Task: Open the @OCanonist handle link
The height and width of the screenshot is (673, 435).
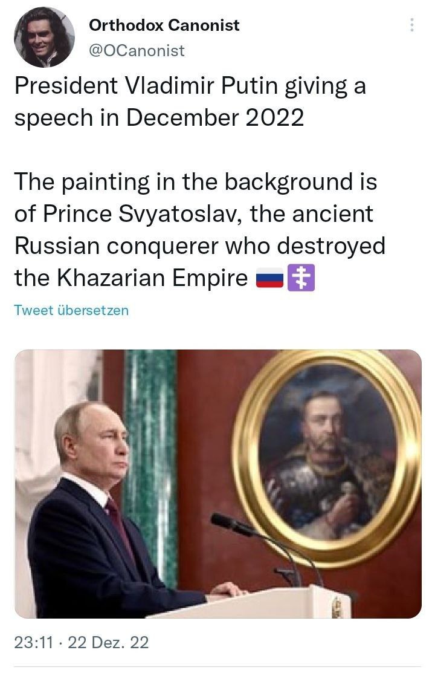Action: click(x=137, y=51)
